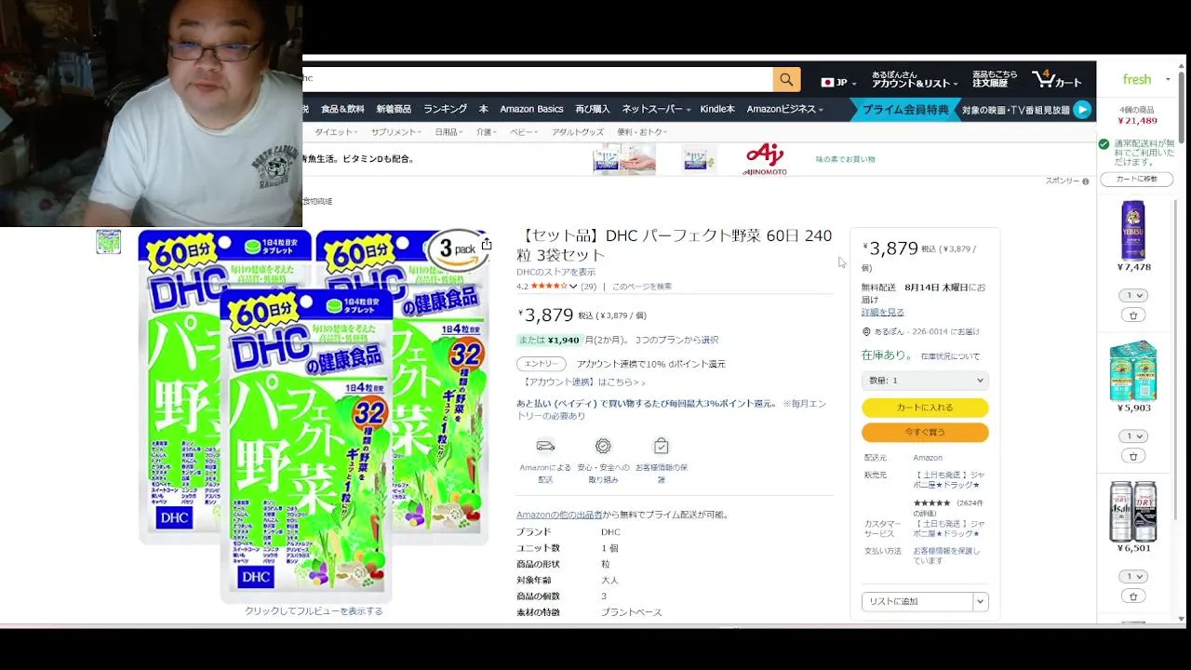1191x670 pixels.
Task: Click the お客様情報の保護 bag icon
Action: coord(661,446)
